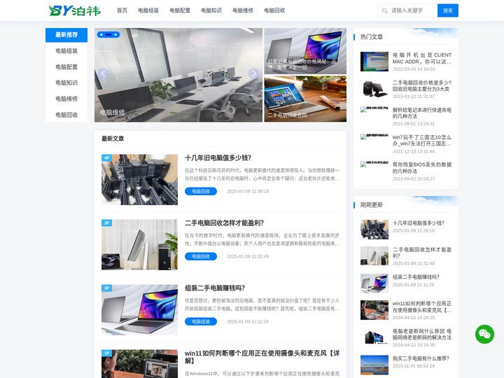Open hot article win7玩不了三国志10

click(421, 141)
